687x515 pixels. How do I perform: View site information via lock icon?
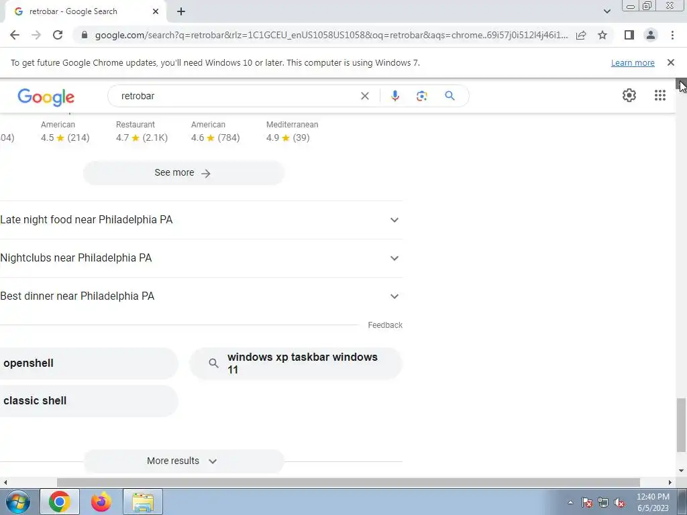point(85,35)
